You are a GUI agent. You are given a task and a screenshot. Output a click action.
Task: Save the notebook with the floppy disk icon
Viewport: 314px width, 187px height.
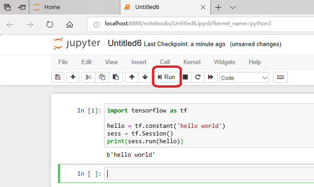(x=57, y=77)
